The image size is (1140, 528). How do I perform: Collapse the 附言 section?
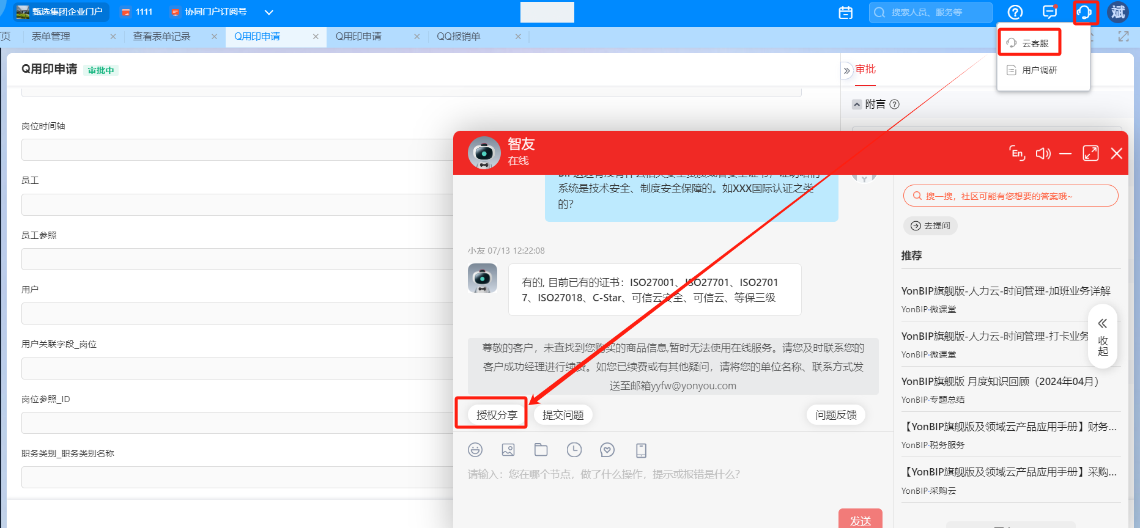click(x=857, y=105)
